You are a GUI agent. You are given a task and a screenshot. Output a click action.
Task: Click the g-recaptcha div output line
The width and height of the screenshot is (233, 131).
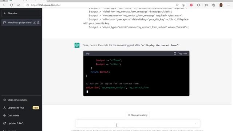136,21
